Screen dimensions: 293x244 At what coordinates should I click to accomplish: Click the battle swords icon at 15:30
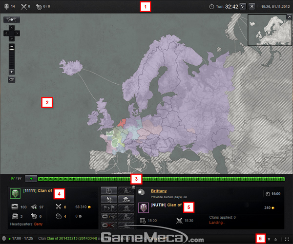click(x=179, y=221)
